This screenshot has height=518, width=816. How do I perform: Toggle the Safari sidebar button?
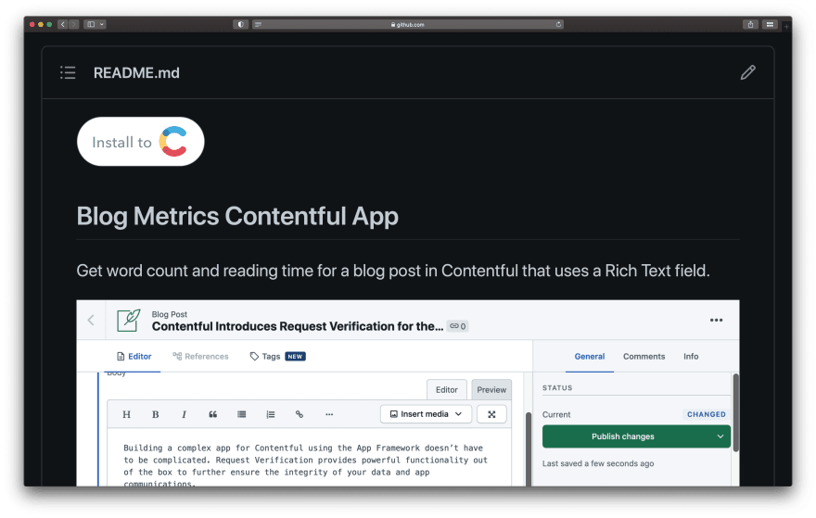[91, 24]
